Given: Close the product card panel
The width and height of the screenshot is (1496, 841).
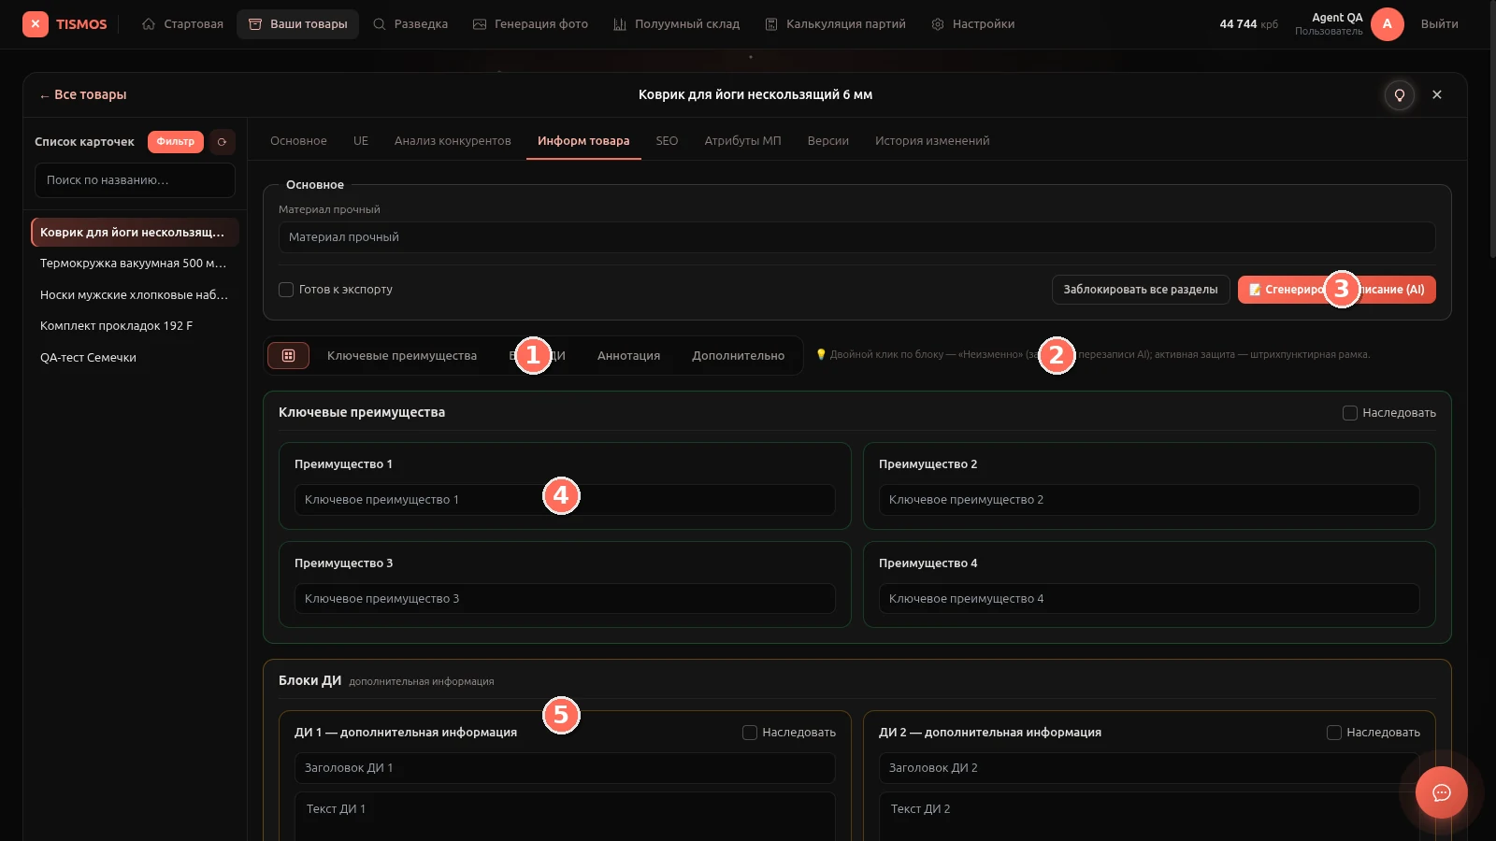Looking at the screenshot, I should coord(1437,94).
